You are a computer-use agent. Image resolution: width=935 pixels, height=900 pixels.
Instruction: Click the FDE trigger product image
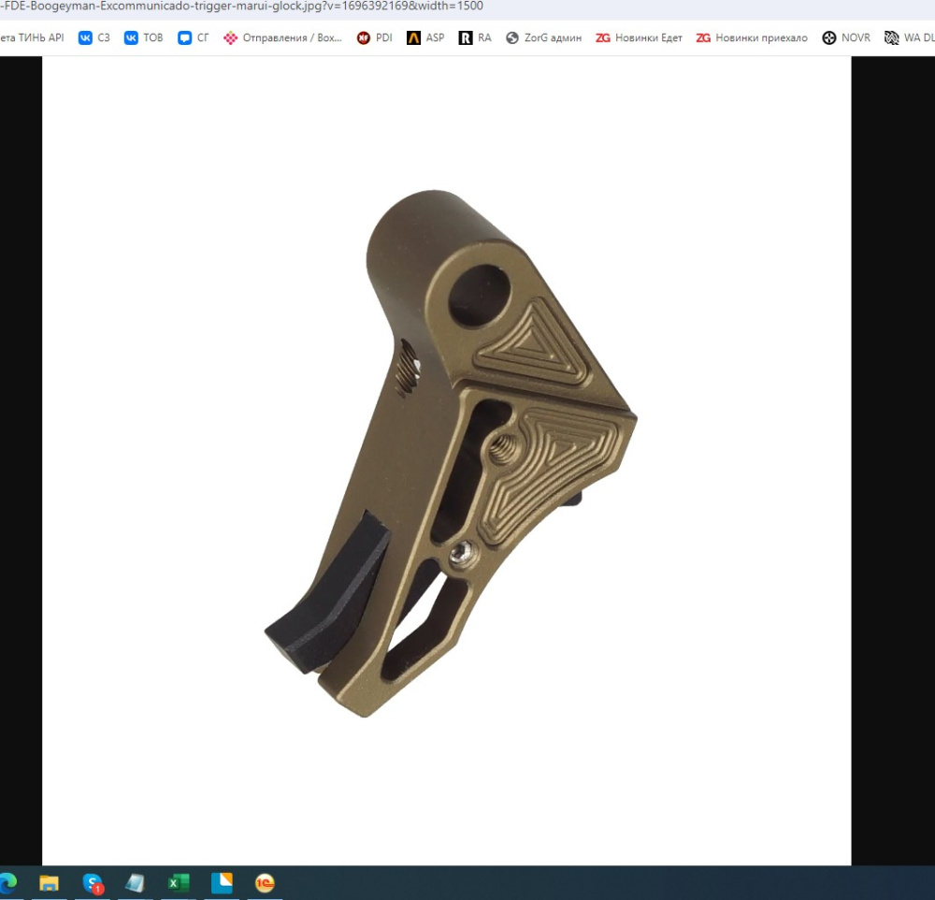pyautogui.click(x=447, y=460)
